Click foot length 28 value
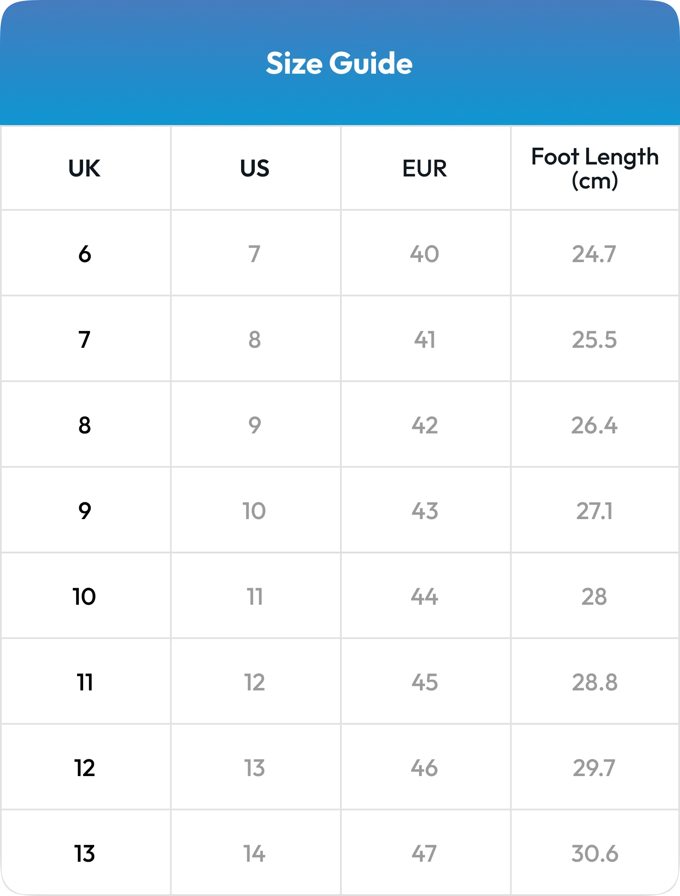 tap(594, 596)
